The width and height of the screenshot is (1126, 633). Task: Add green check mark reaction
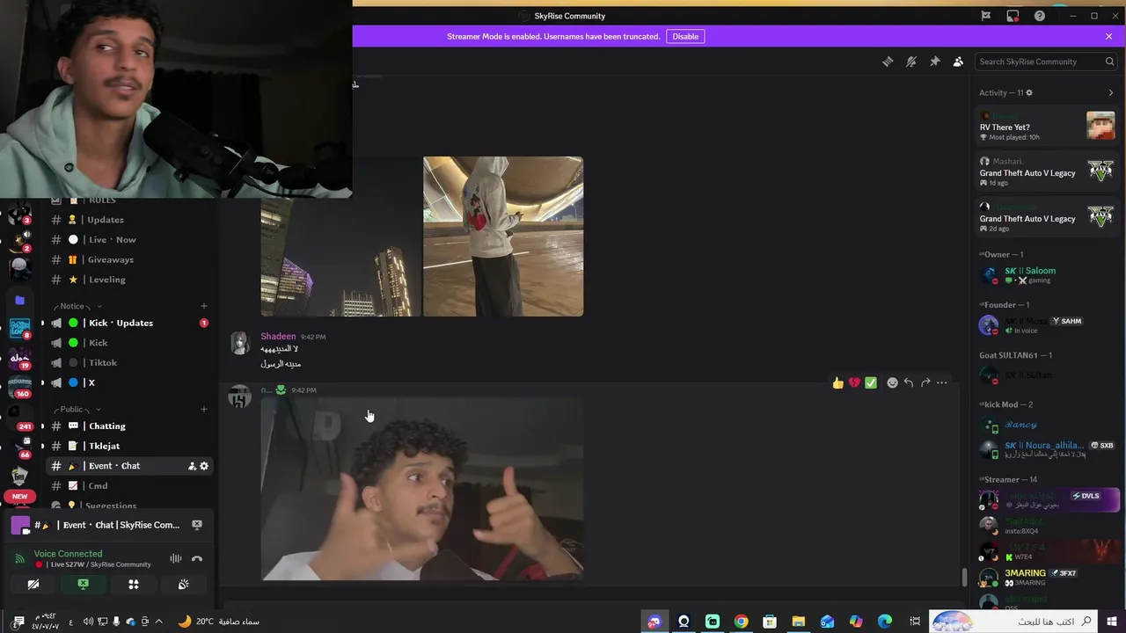tap(871, 382)
